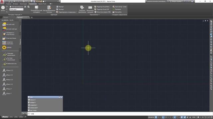Open the annotation scale 1:100 dropdown
The height and width of the screenshot is (119, 213).
point(194,117)
